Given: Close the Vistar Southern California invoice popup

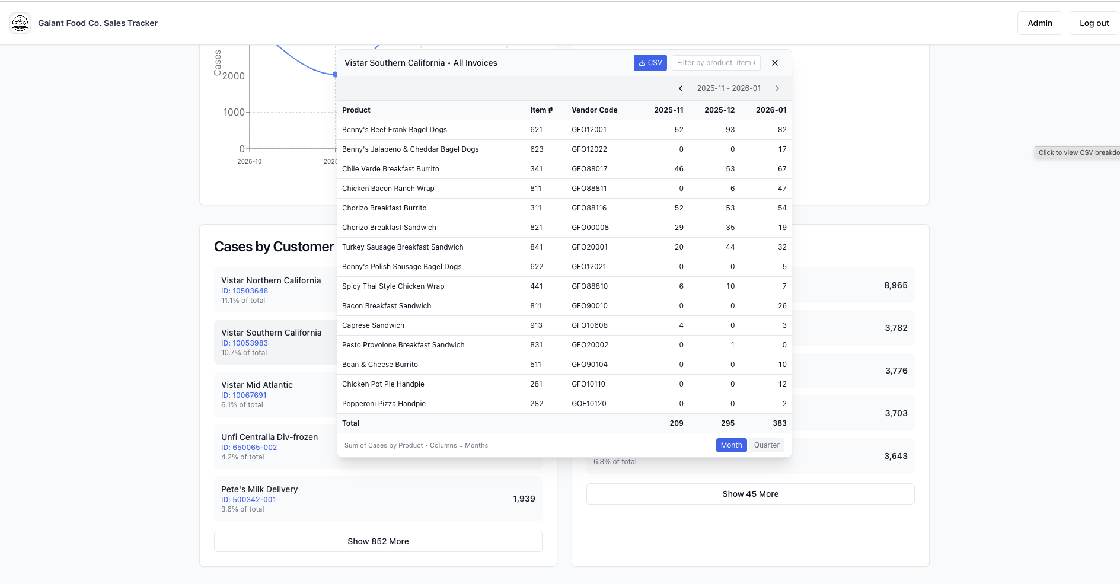Looking at the screenshot, I should (775, 63).
